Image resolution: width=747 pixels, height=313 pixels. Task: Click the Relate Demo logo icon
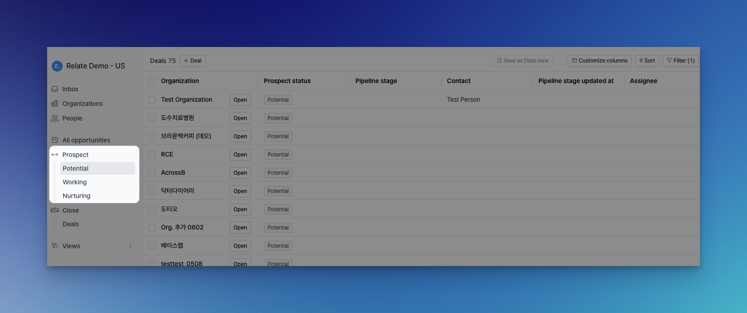(57, 66)
